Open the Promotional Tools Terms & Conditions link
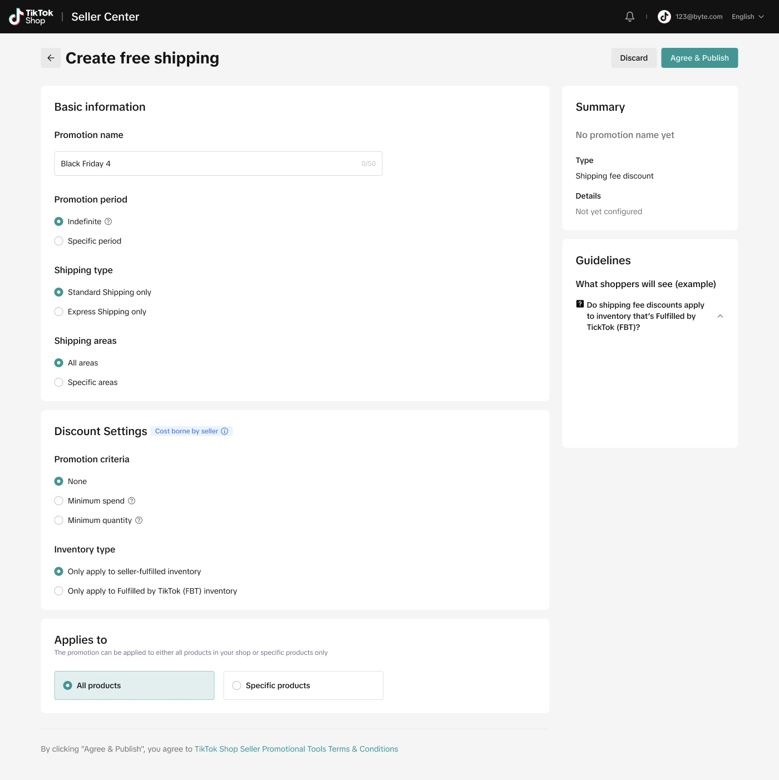The image size is (779, 780). [296, 749]
